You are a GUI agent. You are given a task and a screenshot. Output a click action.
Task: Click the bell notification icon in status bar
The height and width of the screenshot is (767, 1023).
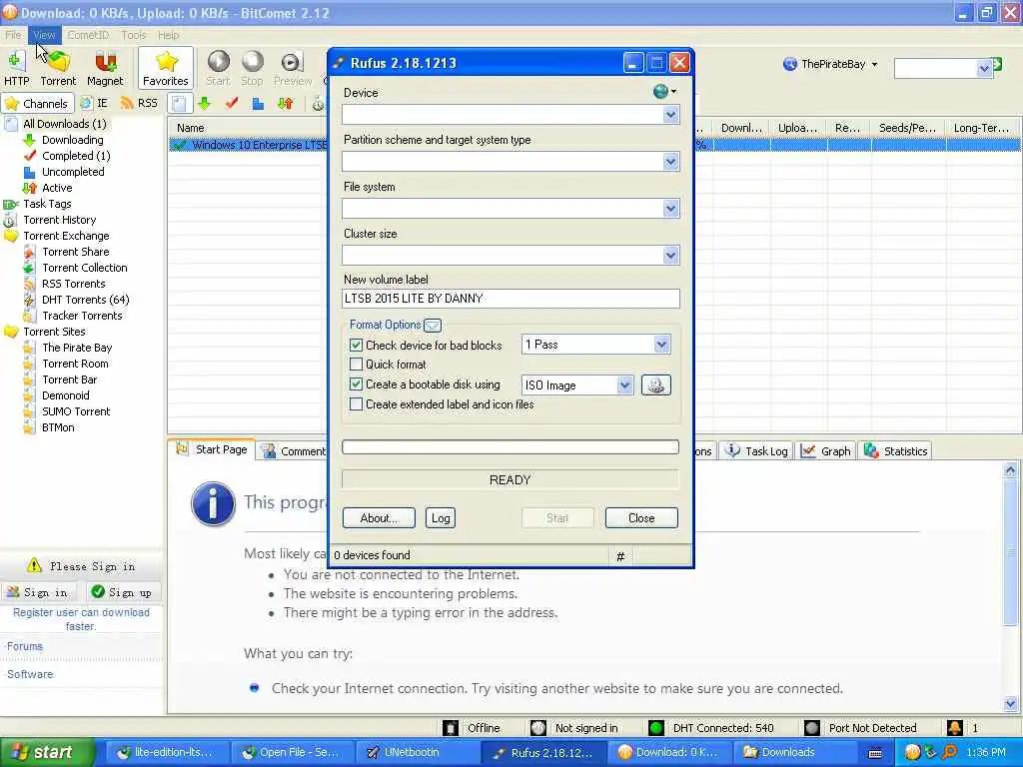click(954, 728)
